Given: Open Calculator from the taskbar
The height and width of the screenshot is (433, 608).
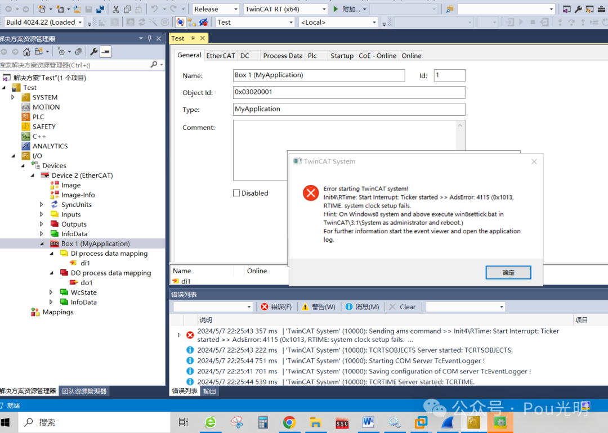Looking at the screenshot, I should (263, 422).
